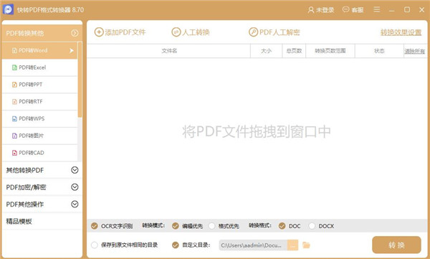Click the browse ellipsis button beside path
Viewport: 430px width, 259px height.
292,245
